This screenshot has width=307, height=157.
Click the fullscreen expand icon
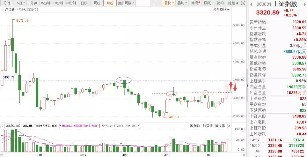242,3
